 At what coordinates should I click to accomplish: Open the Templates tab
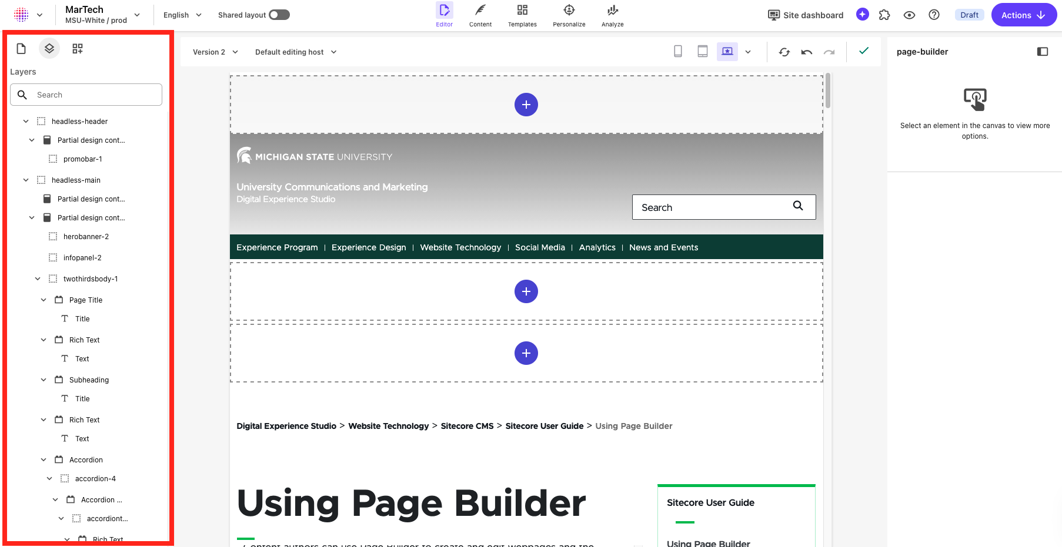(522, 15)
